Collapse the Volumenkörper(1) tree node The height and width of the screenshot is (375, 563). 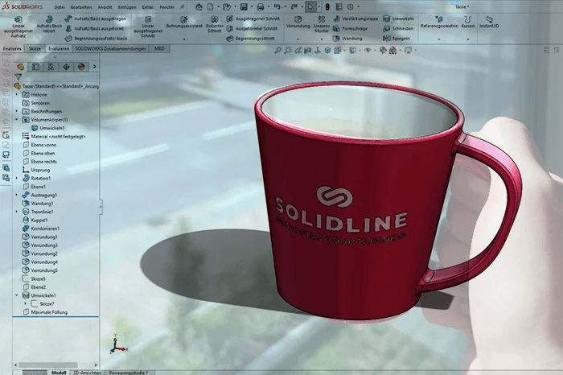(x=17, y=120)
